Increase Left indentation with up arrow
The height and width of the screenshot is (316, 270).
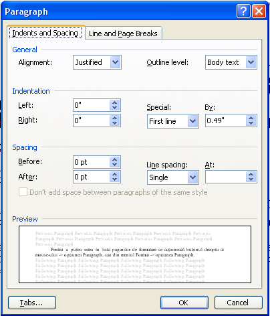[115, 102]
